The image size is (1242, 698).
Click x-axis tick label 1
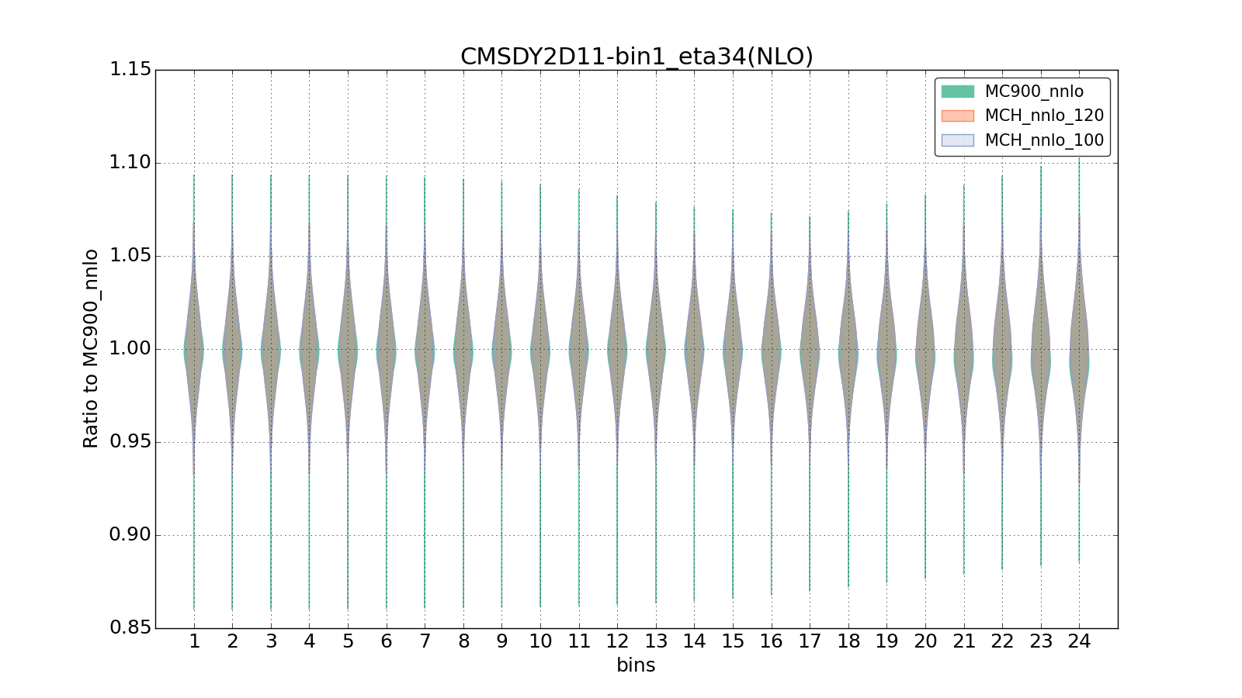194,642
